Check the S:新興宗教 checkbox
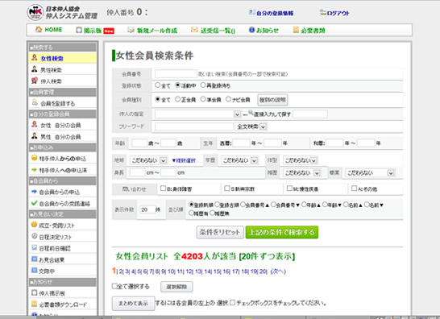440x319 pixels. (227, 188)
